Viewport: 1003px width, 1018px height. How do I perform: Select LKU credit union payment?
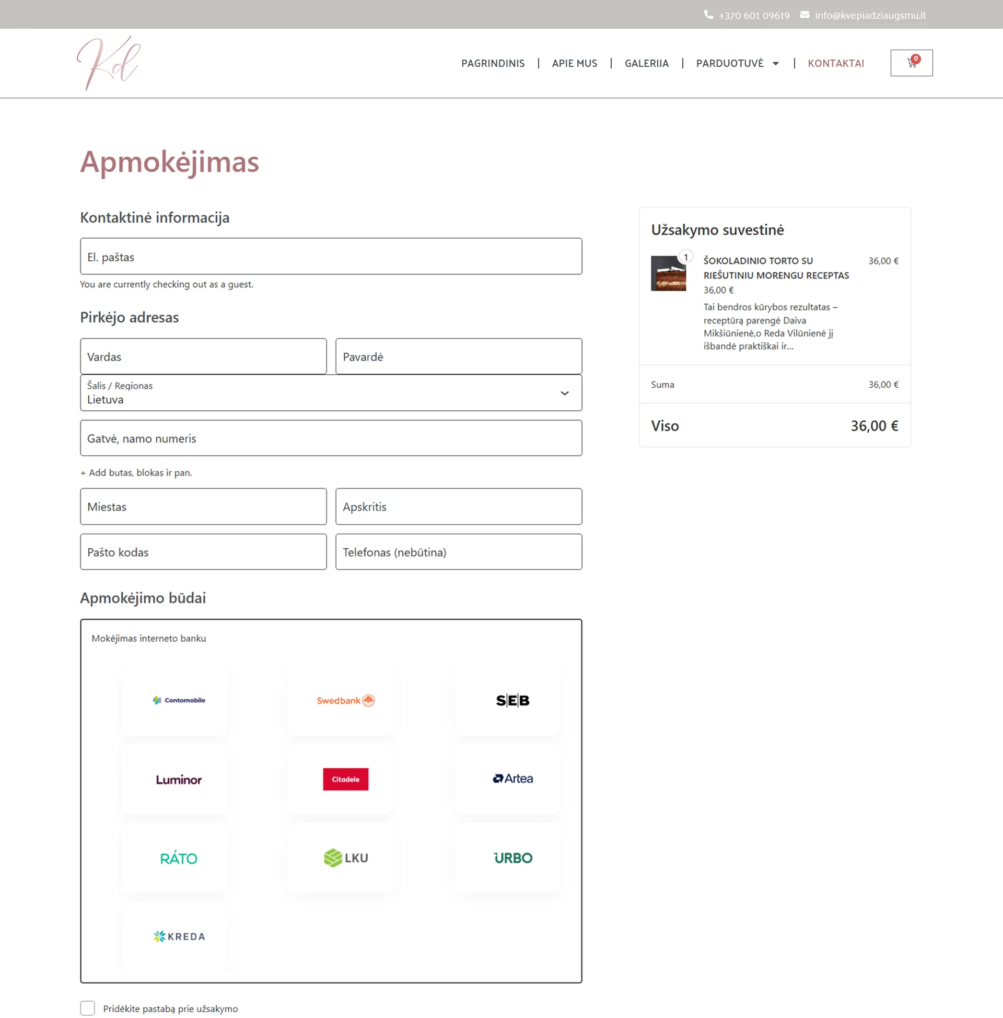346,858
